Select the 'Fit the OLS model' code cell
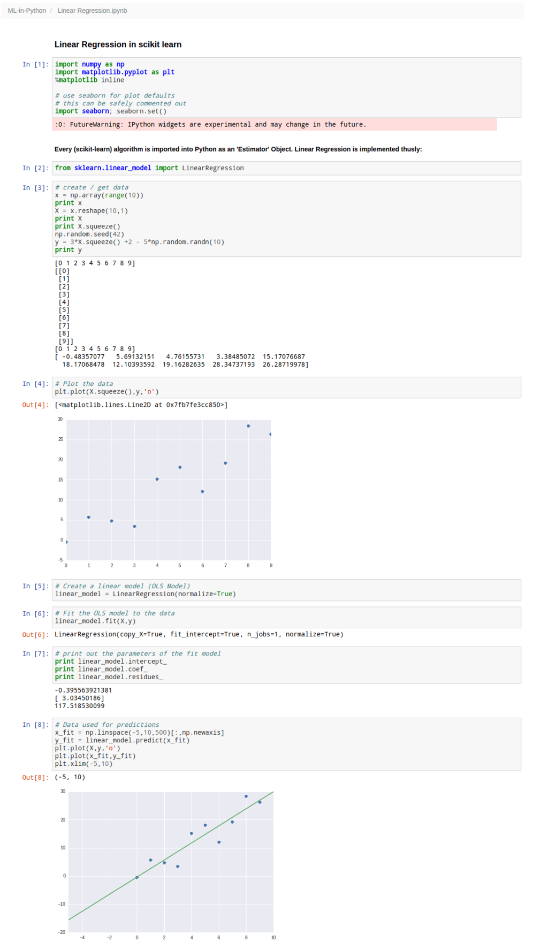 (x=286, y=617)
